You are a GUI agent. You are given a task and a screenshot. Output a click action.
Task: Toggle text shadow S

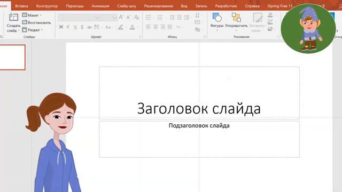[x=82, y=27]
